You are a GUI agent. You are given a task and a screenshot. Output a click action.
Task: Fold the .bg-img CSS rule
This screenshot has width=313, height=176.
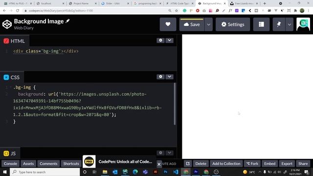[x=11, y=87]
